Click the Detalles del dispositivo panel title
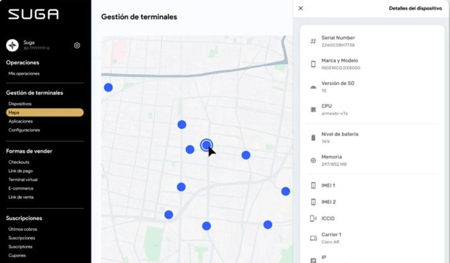Screen dimensions: 450x263 click(x=415, y=8)
